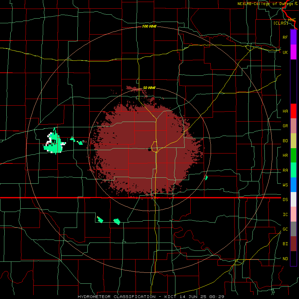The image size is (299, 299).
Task: Click the RA legend label
Action: pyautogui.click(x=285, y=170)
